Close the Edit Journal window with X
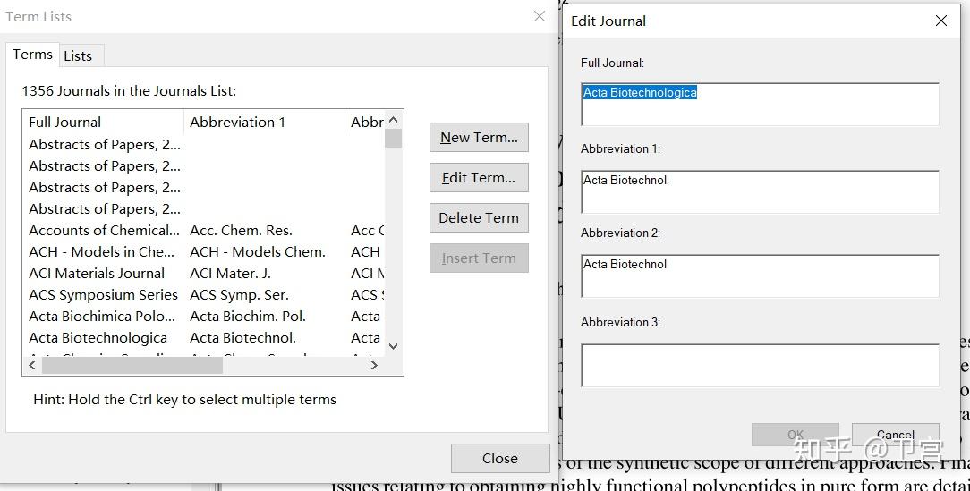This screenshot has width=970, height=491. [940, 21]
